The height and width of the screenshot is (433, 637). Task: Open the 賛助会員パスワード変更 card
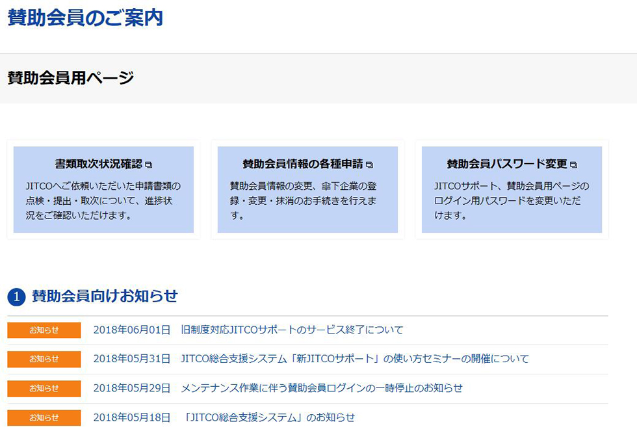point(512,190)
